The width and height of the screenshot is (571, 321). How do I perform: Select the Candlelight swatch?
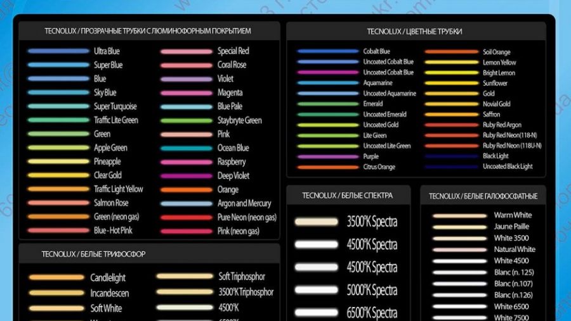[56, 277]
